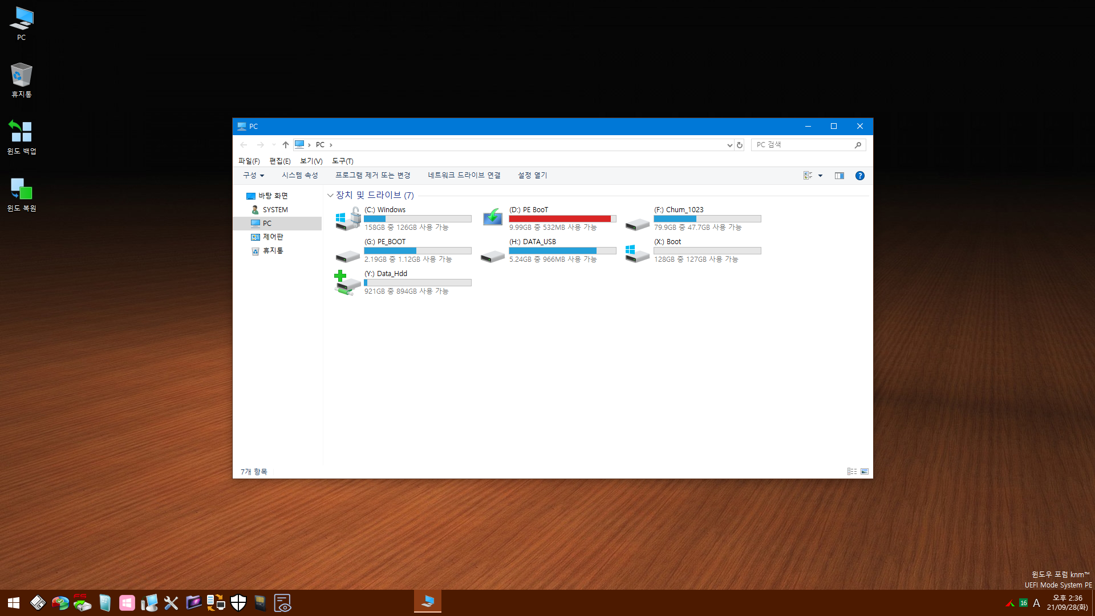Image resolution: width=1095 pixels, height=616 pixels.
Task: Click the H: DATA_USB usage bar
Action: [562, 251]
